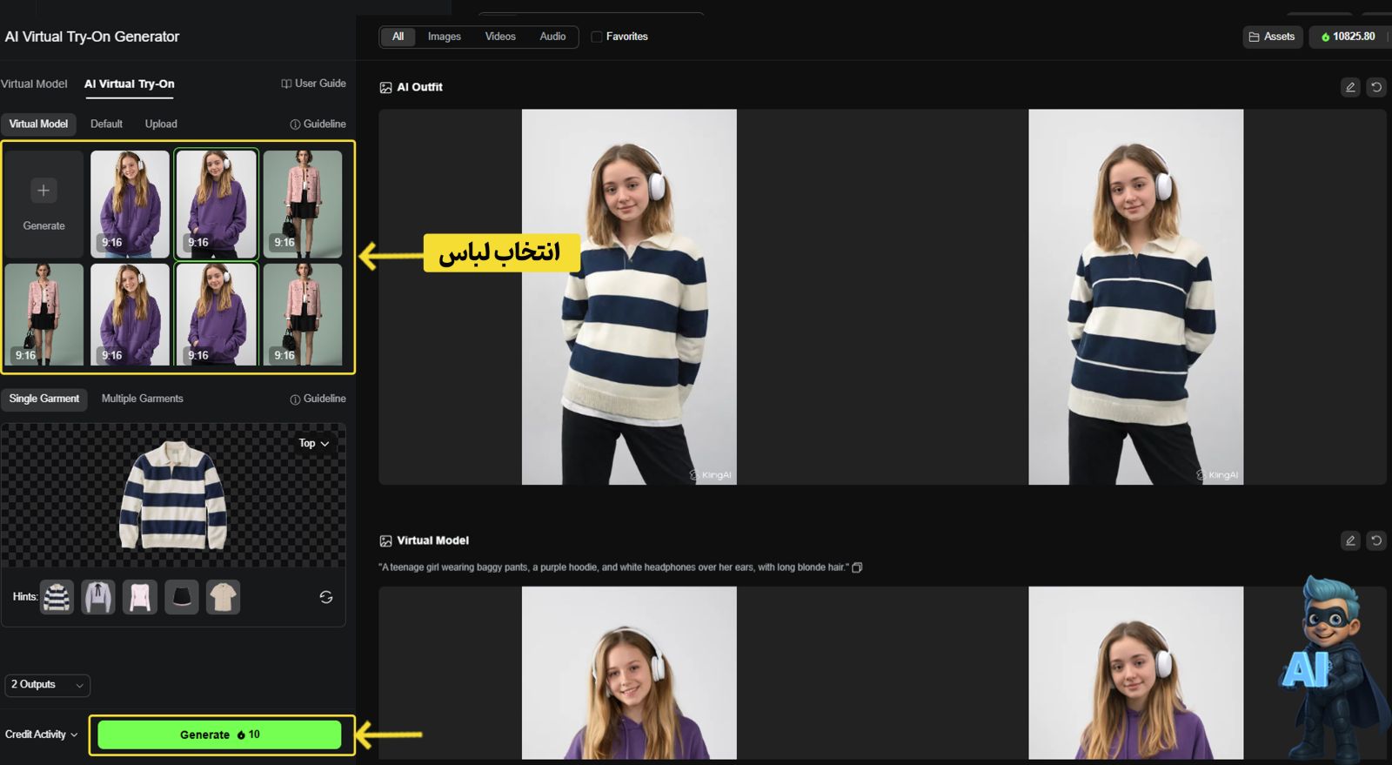The width and height of the screenshot is (1392, 765).
Task: Enable the Favorites checkbox
Action: tap(597, 37)
